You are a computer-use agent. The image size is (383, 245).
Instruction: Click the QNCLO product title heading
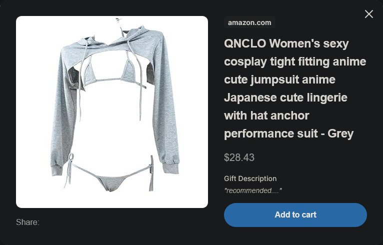(x=295, y=88)
